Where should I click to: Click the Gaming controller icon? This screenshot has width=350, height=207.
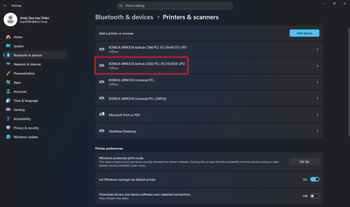8,110
